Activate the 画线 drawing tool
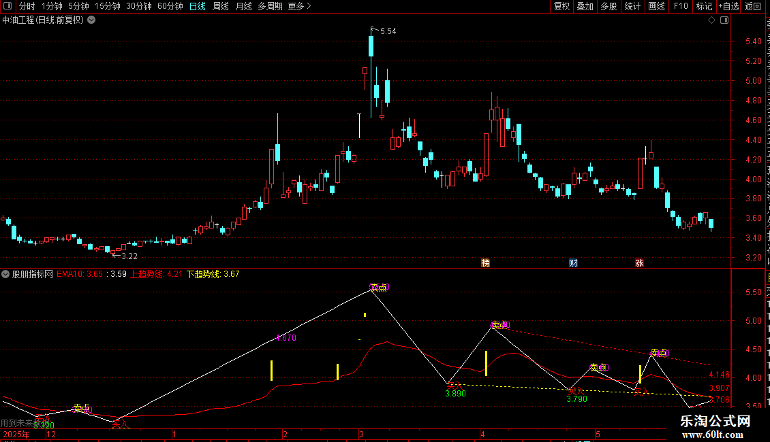 (656, 6)
